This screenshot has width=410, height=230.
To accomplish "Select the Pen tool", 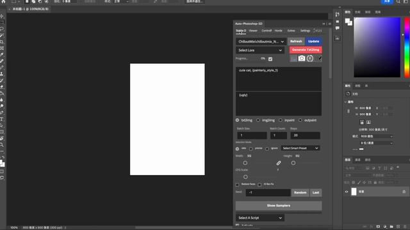I will pos(2,112).
